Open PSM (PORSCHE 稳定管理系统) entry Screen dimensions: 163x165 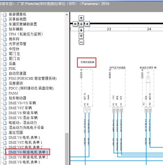[x=33, y=79]
